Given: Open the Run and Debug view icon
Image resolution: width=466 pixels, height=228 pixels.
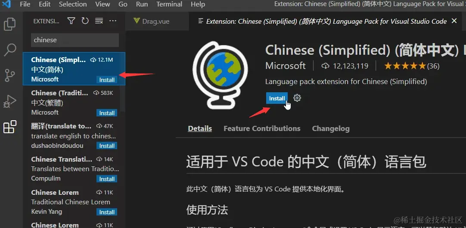Looking at the screenshot, I should (10, 101).
